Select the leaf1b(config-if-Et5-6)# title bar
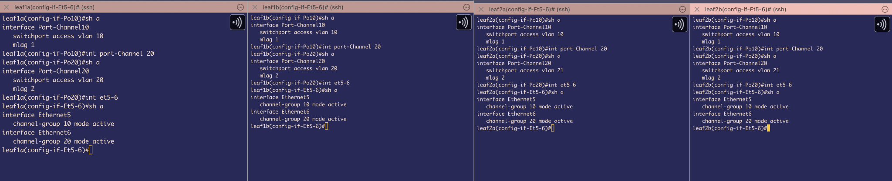 [303, 7]
